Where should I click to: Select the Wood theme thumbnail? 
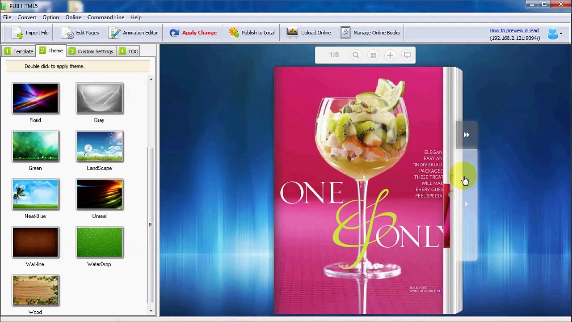coord(35,290)
